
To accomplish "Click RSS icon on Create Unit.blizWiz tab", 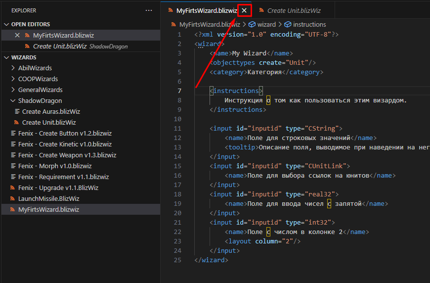I will pos(261,10).
